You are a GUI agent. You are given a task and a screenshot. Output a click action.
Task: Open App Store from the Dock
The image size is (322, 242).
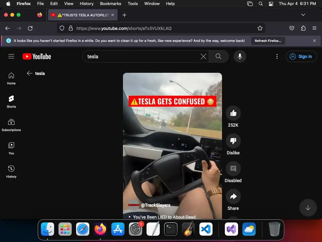pyautogui.click(x=118, y=229)
